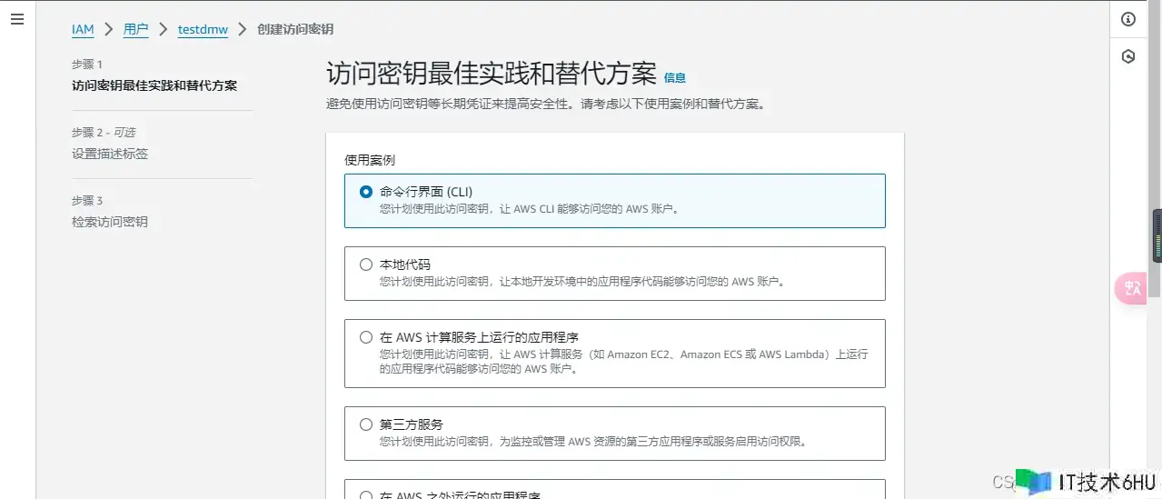Select the 命令行界面 (CLI) radio option

tap(366, 192)
